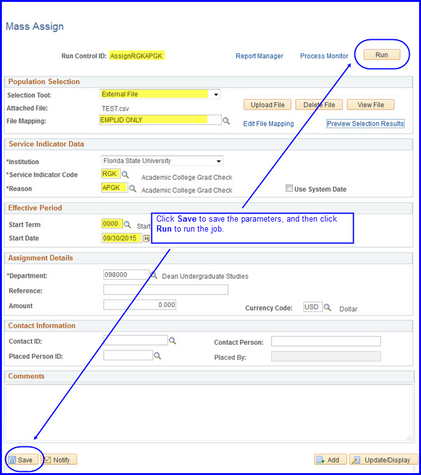Click Preview Selection Results link
This screenshot has width=421, height=475.
[x=365, y=124]
